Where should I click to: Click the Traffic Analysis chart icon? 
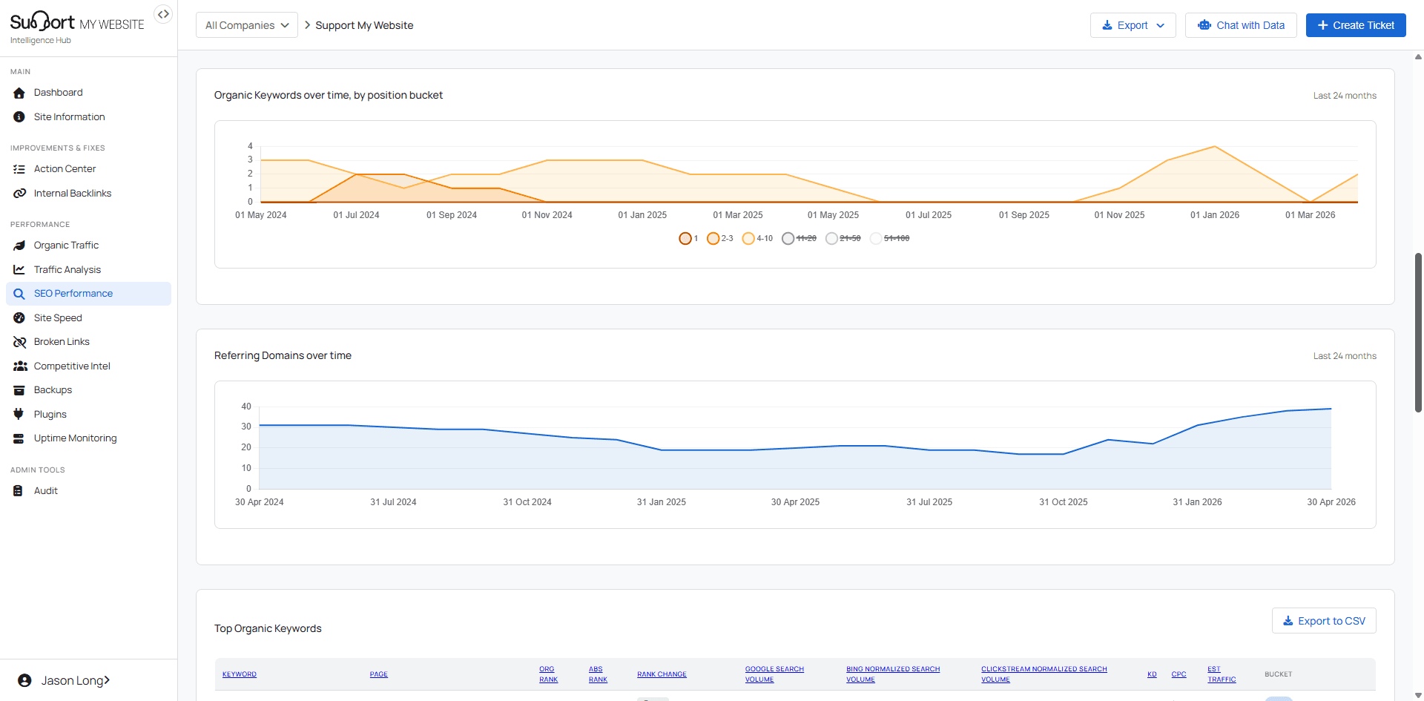[x=19, y=270]
